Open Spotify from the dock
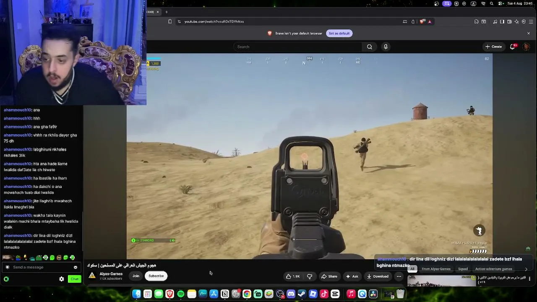This screenshot has width=537, height=302. pyautogui.click(x=180, y=294)
